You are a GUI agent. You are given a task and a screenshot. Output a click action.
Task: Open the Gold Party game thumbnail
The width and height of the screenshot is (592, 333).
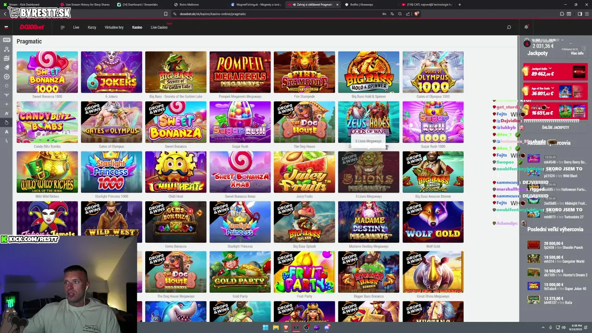[240, 272]
